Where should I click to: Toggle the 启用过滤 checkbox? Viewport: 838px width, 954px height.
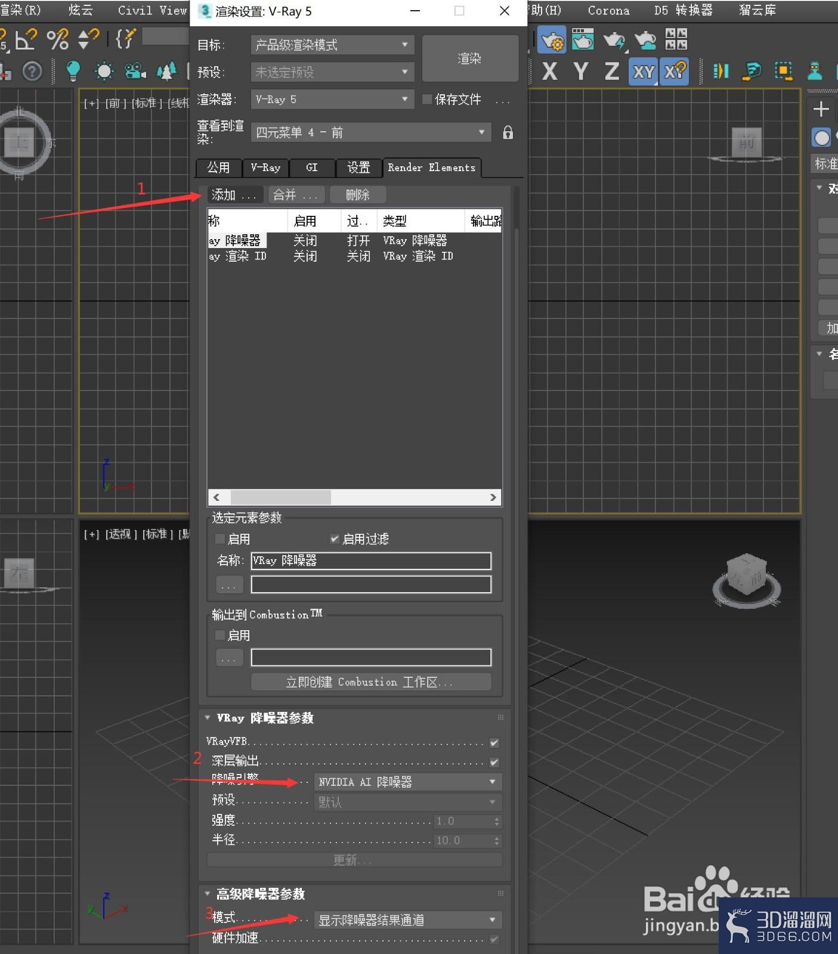tap(335, 539)
